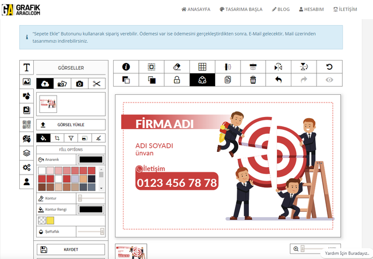Viewport: 373px width, 259px height.
Task: Open the Yardım İçin Buradayız chat
Action: [347, 253]
